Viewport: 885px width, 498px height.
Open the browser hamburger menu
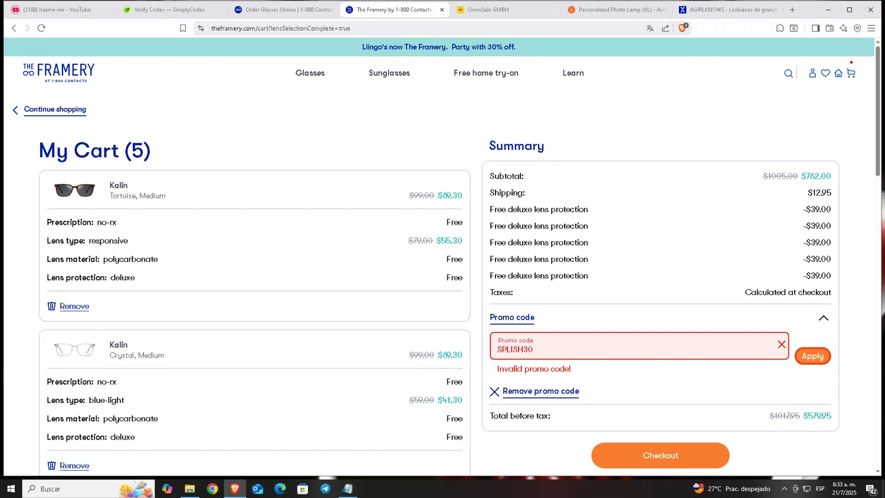871,28
